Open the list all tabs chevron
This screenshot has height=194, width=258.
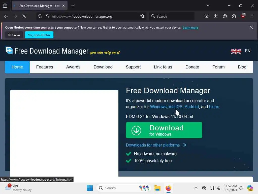(x=208, y=6)
